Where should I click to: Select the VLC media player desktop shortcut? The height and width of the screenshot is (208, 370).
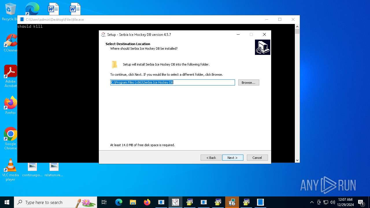10,170
